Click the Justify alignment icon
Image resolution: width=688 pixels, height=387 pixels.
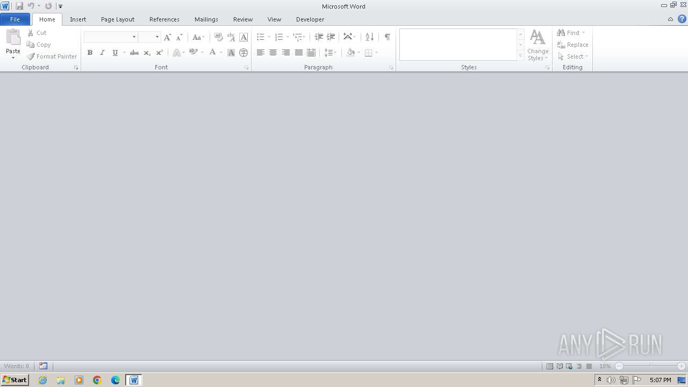coord(299,53)
